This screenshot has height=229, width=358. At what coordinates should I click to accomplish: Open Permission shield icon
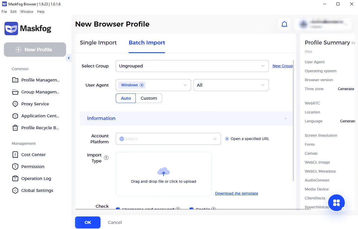pyautogui.click(x=15, y=167)
